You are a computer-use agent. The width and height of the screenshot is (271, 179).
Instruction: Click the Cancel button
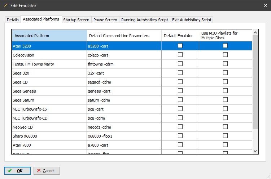tap(47, 171)
